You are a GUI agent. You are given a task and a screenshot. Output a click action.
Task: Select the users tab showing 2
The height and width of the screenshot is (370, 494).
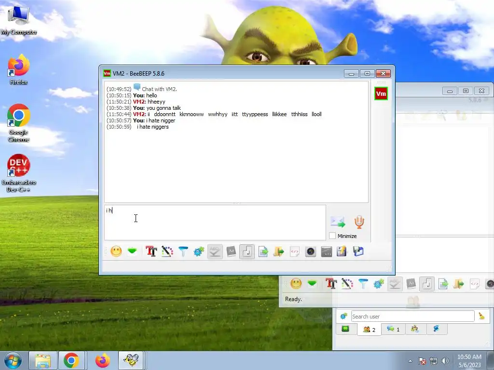pyautogui.click(x=369, y=330)
